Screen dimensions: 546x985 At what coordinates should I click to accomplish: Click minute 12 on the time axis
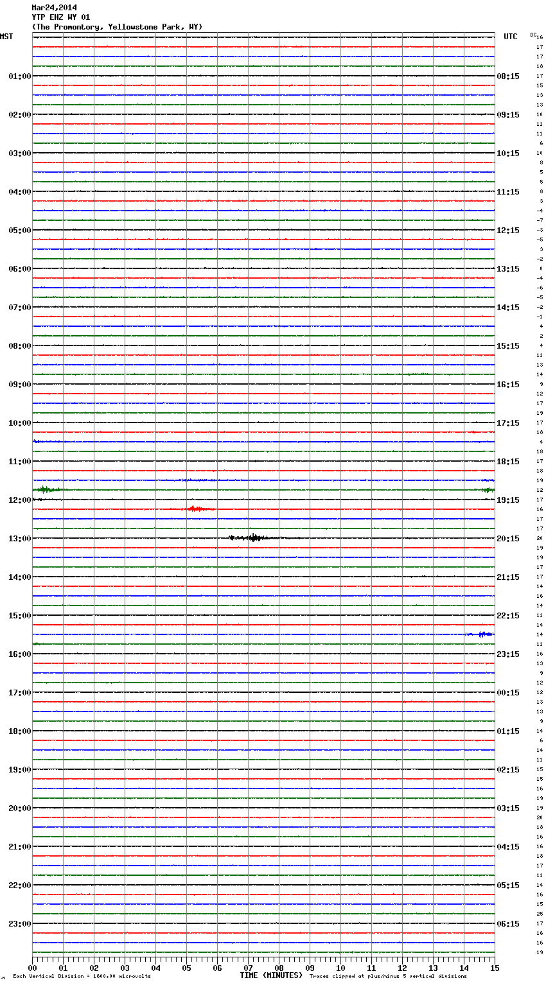click(402, 968)
